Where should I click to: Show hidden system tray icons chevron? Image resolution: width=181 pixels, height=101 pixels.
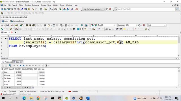coord(151,98)
